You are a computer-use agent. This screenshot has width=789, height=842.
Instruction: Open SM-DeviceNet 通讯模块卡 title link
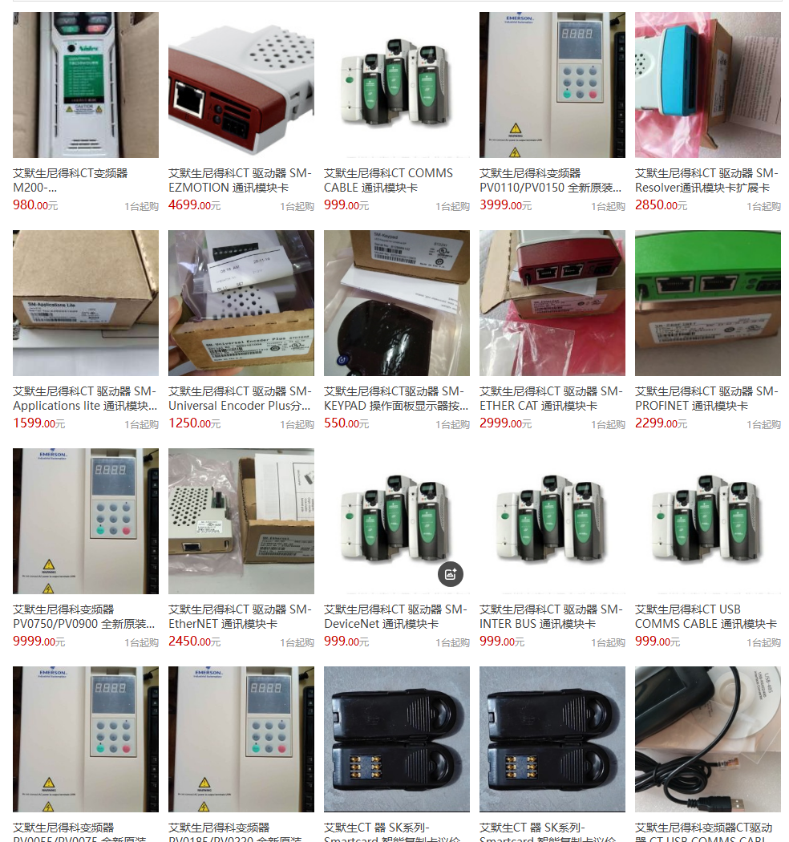[x=395, y=617]
